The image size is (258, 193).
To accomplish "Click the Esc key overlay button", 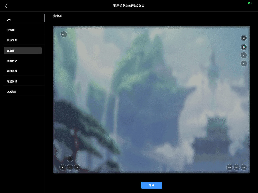I will [64, 34].
